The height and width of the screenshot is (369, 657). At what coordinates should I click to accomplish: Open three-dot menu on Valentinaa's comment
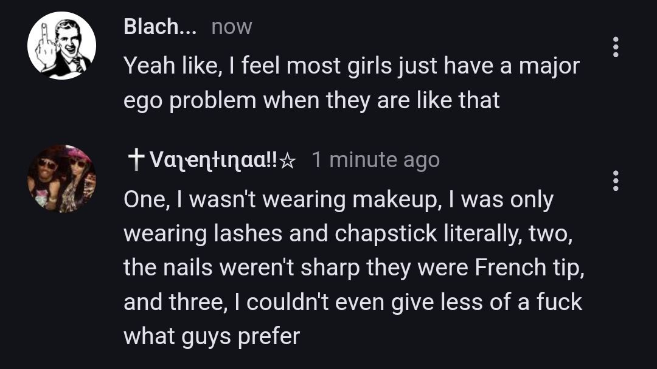point(616,180)
